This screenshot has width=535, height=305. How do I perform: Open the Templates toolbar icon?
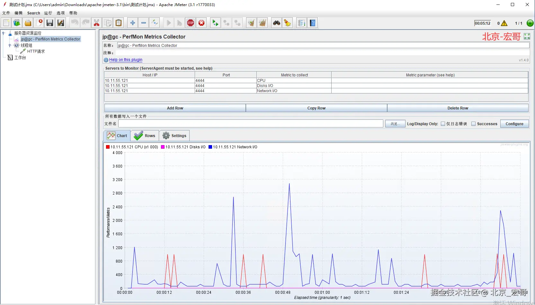click(17, 23)
